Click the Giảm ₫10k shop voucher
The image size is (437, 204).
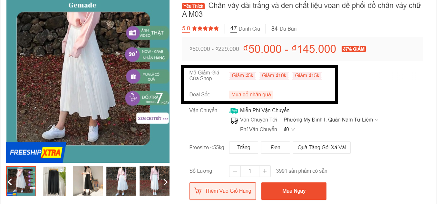(274, 76)
